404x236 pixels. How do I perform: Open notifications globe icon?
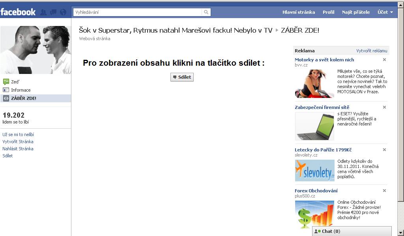coord(63,12)
